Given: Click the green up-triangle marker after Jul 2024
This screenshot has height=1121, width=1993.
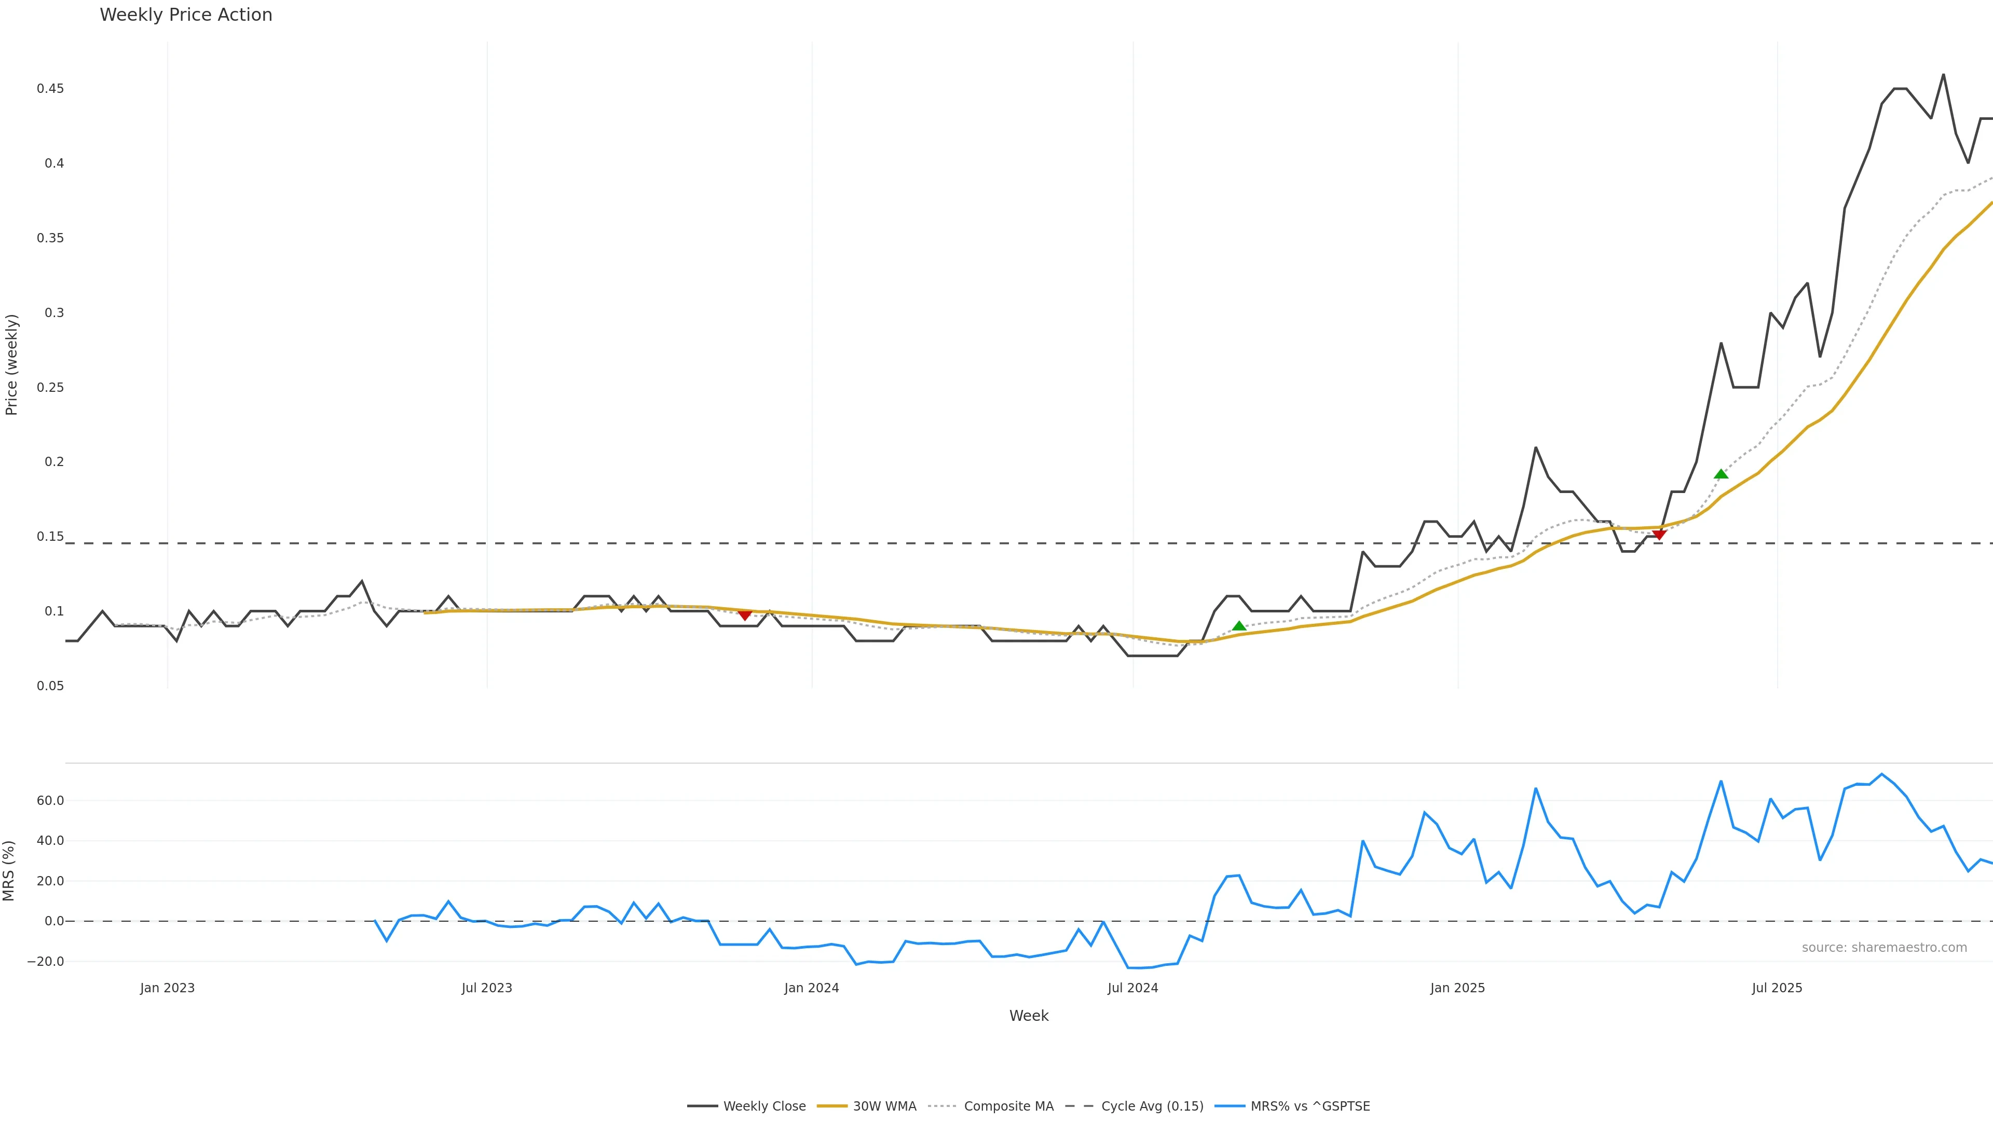Looking at the screenshot, I should tap(1239, 626).
